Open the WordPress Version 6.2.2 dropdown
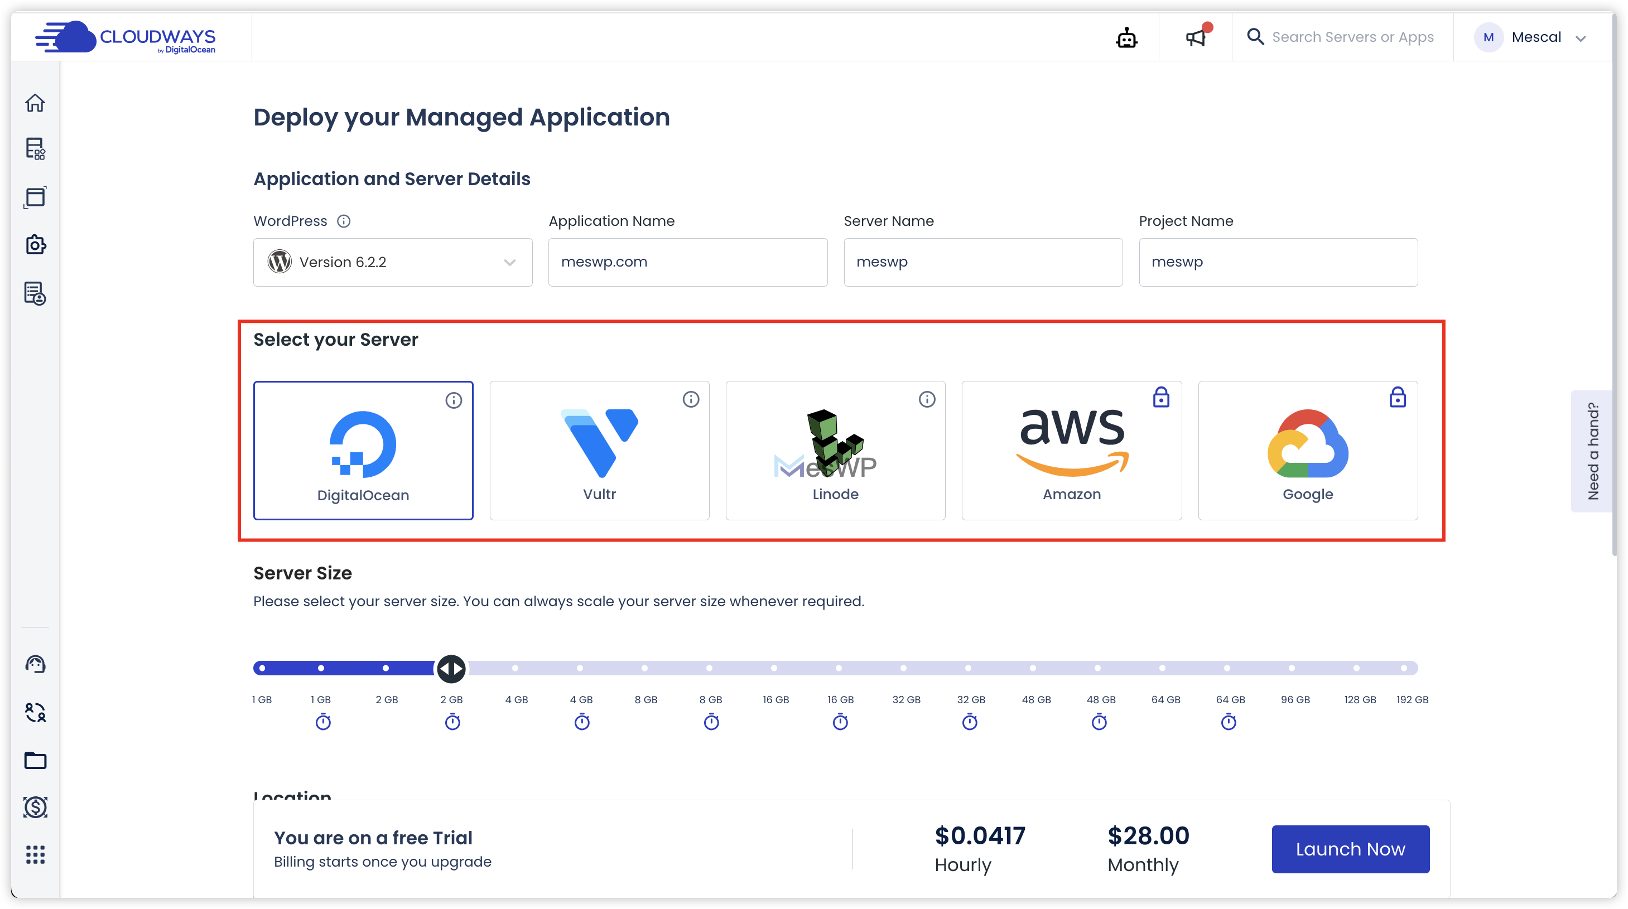Viewport: 1628px width, 909px height. pos(392,262)
